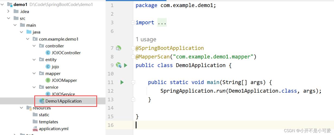Click the controller package icon
This screenshot has height=135, width=334.
point(42,46)
